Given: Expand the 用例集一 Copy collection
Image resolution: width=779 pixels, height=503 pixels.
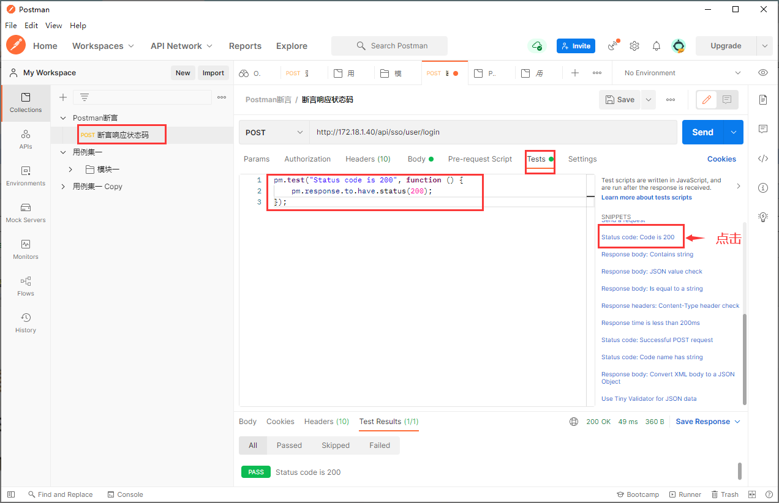Looking at the screenshot, I should tap(63, 186).
